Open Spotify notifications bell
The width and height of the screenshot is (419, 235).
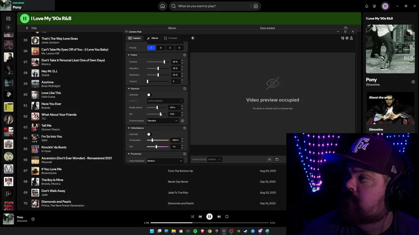pos(367,6)
